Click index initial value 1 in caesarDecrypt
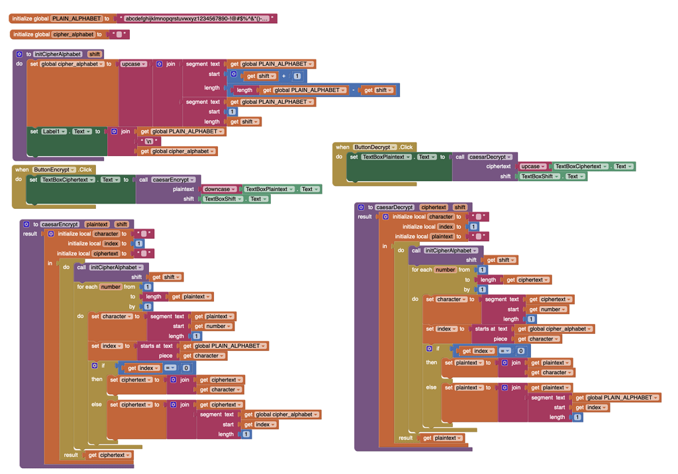The width and height of the screenshot is (678, 474). click(x=473, y=227)
